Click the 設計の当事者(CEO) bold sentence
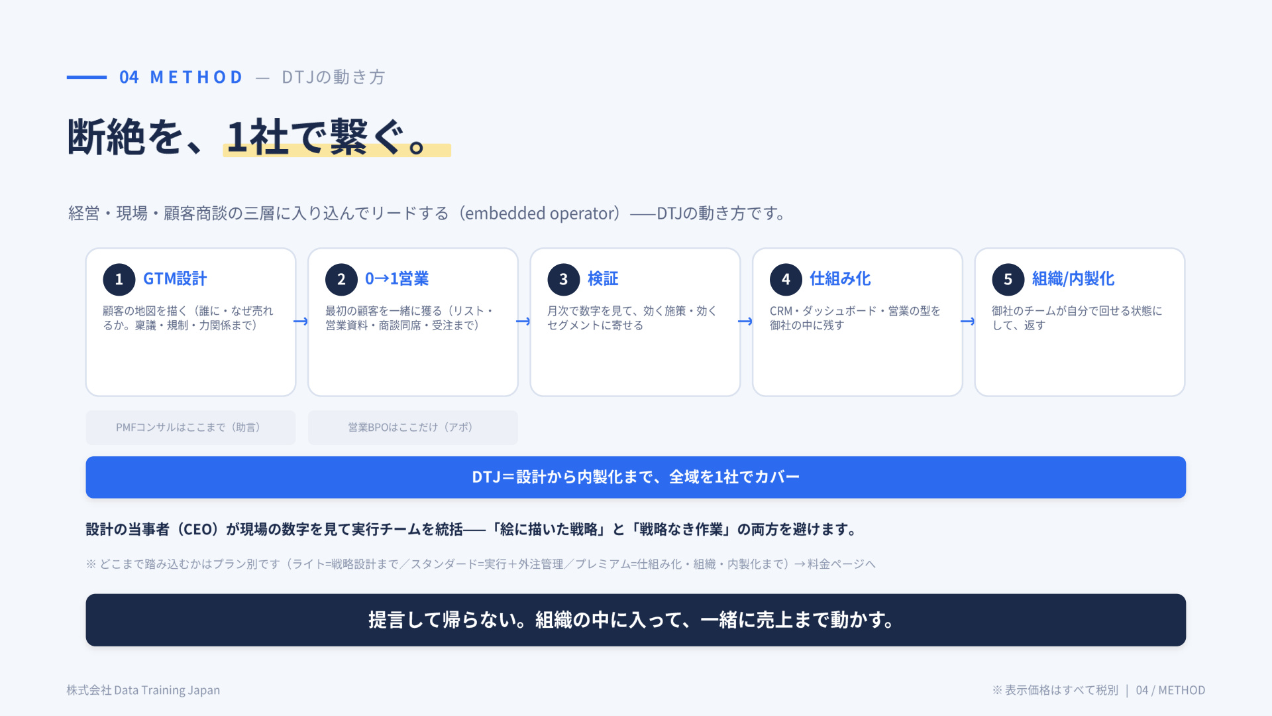The width and height of the screenshot is (1272, 716). 473,530
